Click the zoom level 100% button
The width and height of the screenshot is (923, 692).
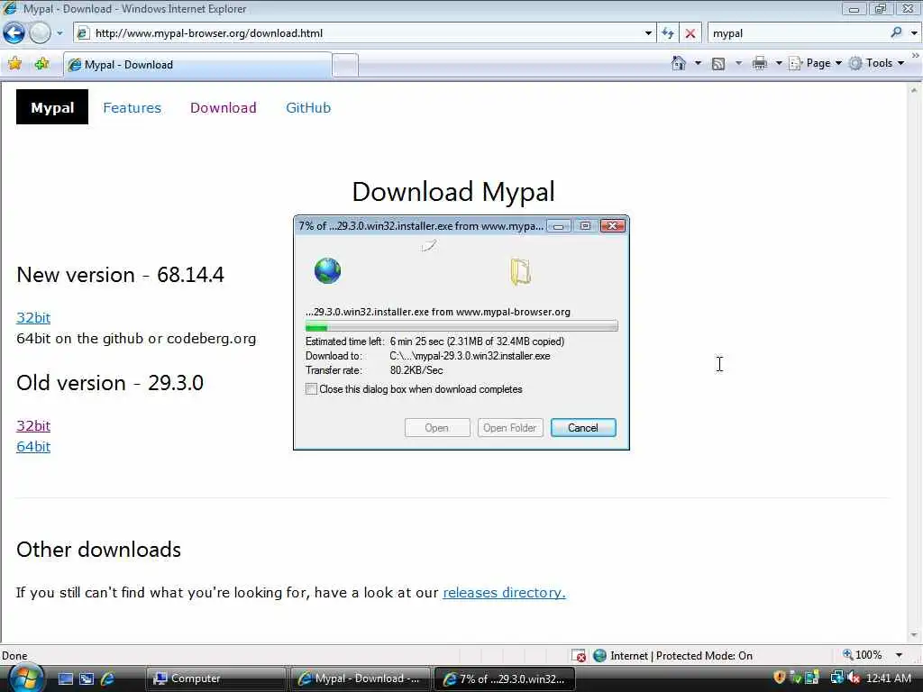pyautogui.click(x=863, y=655)
